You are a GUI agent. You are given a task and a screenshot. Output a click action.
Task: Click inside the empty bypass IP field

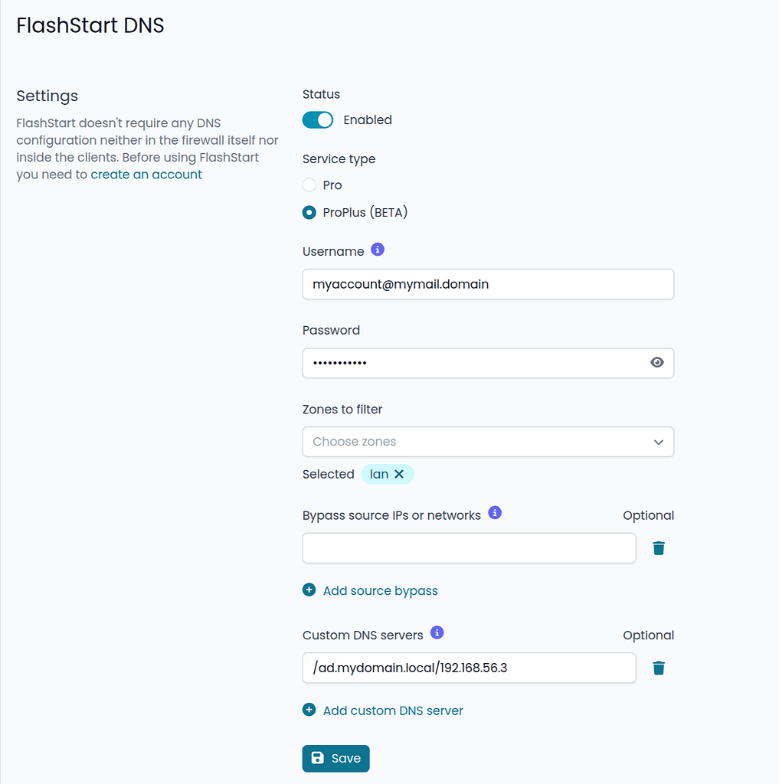click(x=469, y=547)
